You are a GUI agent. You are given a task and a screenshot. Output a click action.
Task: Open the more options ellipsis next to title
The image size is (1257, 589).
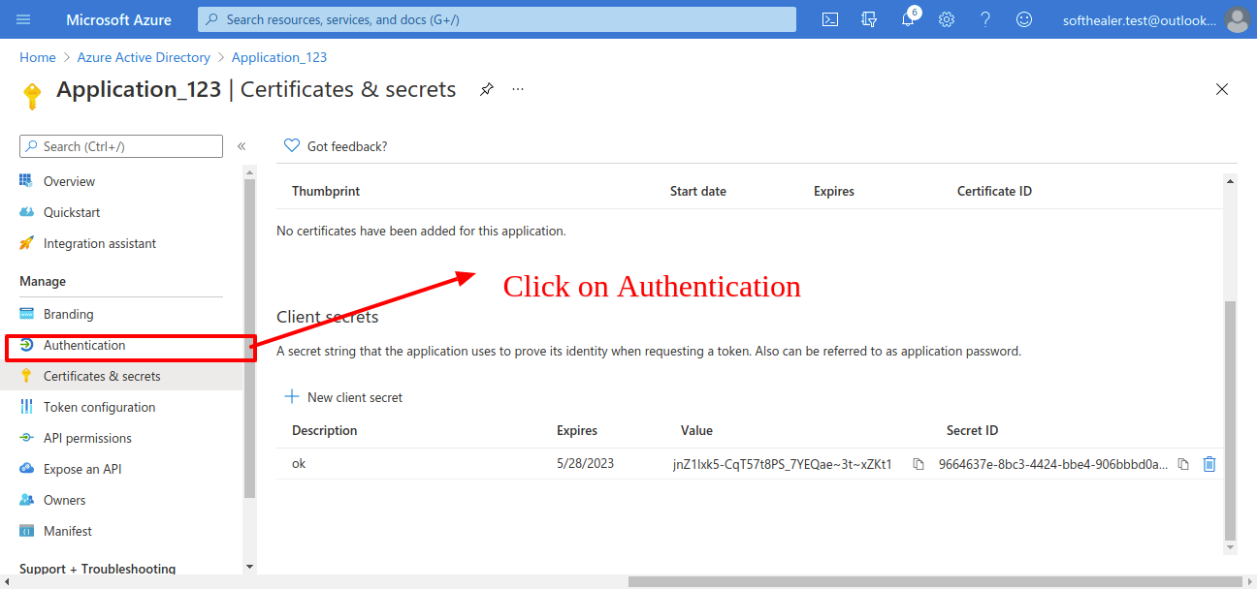(x=518, y=89)
